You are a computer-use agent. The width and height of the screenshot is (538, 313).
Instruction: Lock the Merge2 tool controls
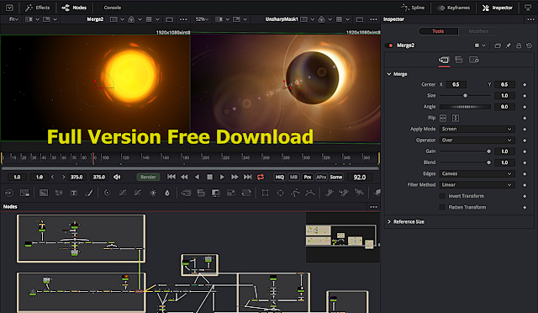coord(519,45)
